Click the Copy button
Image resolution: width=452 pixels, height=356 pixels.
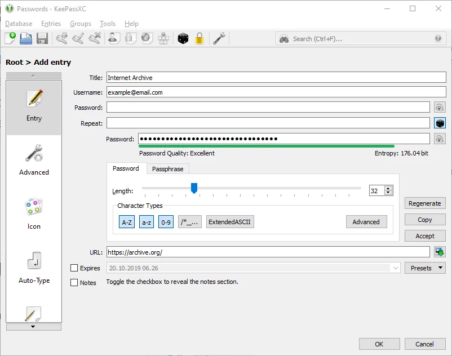425,220
